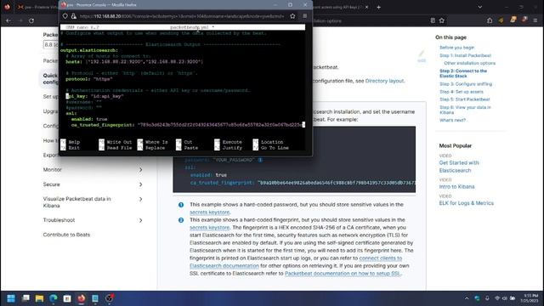The image size is (544, 306).
Task: Click the first secrets keystore link
Action: tap(210, 212)
